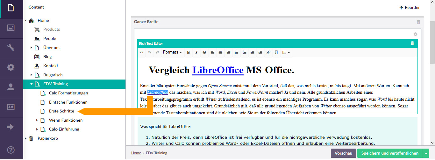
Task: Open the Developer gear section
Action: [11, 67]
